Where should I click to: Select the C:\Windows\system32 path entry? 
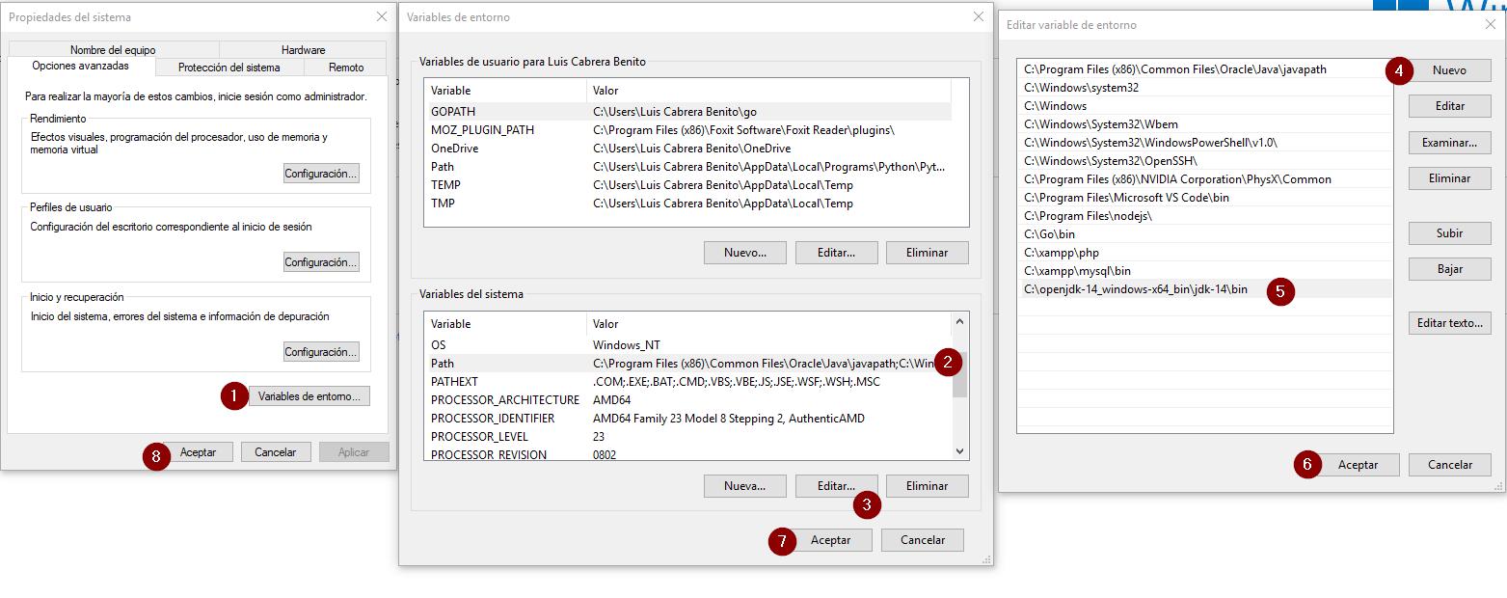click(1204, 88)
